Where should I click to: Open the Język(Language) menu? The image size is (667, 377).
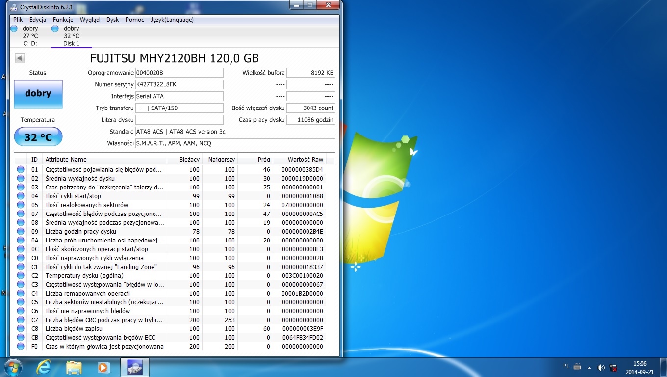pyautogui.click(x=172, y=20)
